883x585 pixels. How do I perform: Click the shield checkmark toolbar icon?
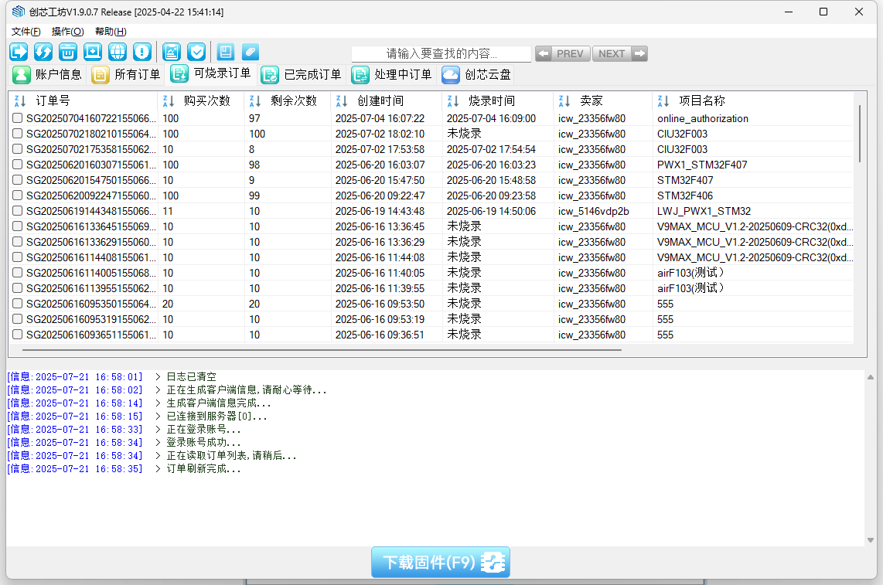[x=196, y=52]
